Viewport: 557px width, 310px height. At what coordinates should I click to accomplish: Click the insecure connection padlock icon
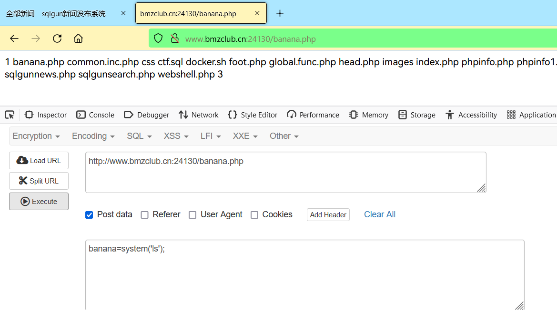tap(175, 39)
